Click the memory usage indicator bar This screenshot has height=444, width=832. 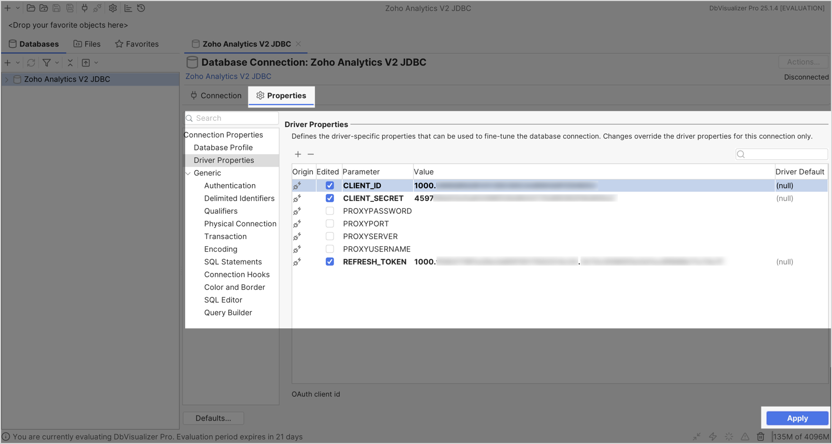(800, 437)
